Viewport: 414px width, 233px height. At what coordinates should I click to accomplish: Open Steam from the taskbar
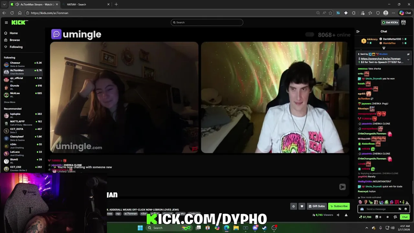pos(264,228)
